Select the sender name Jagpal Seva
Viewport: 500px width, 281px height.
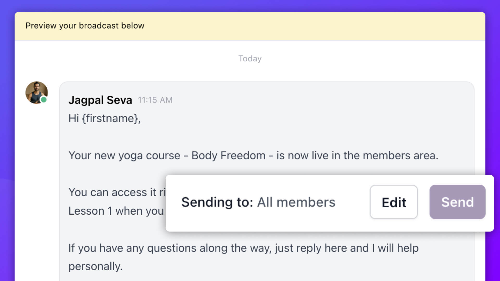(101, 100)
